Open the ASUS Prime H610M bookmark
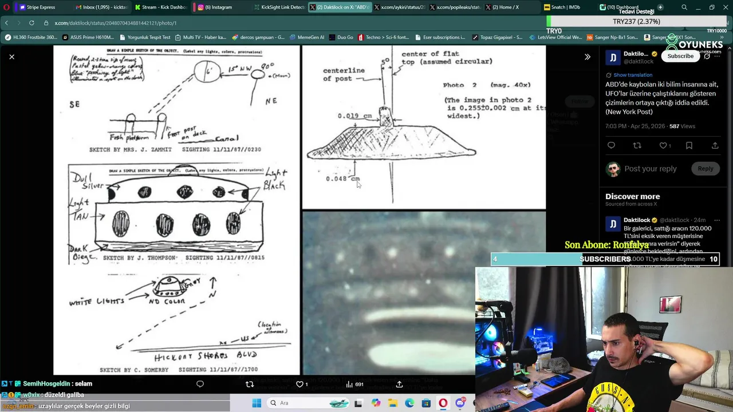The width and height of the screenshot is (733, 412). tap(88, 37)
